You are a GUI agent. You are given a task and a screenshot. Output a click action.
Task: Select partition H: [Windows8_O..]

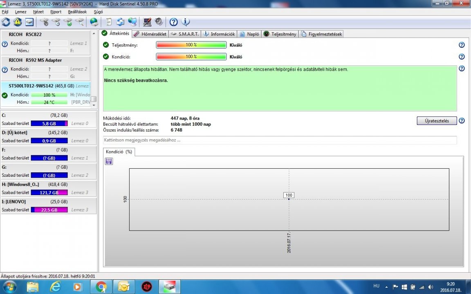(x=48, y=188)
